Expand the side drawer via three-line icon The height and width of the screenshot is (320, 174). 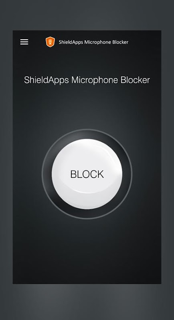point(24,42)
